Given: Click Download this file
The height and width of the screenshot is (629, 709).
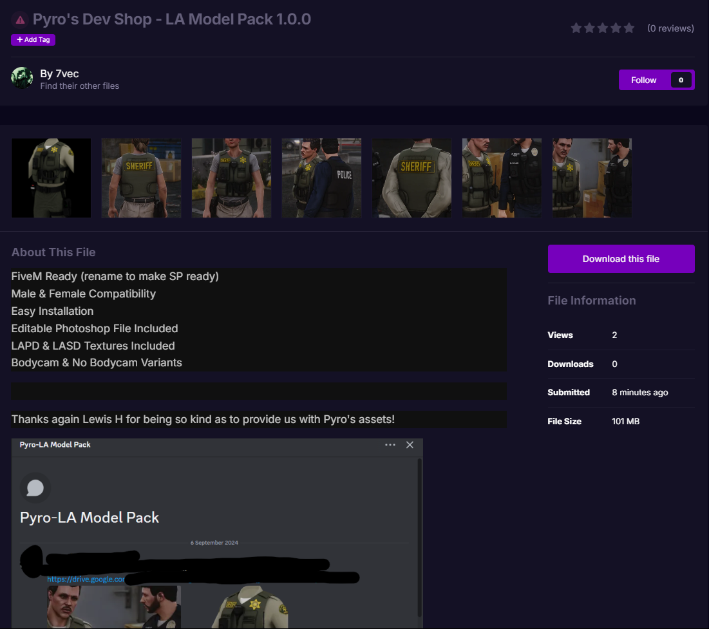Looking at the screenshot, I should 621,259.
